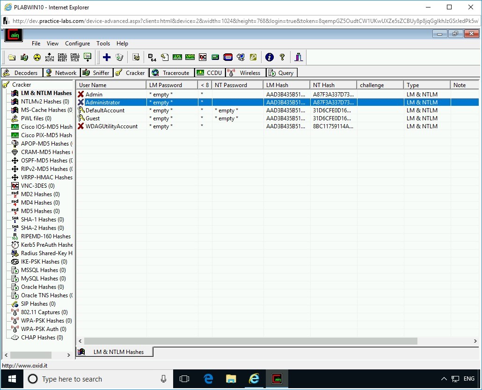Select the Guest user row
Viewport: 482px width, 390px height.
93,118
